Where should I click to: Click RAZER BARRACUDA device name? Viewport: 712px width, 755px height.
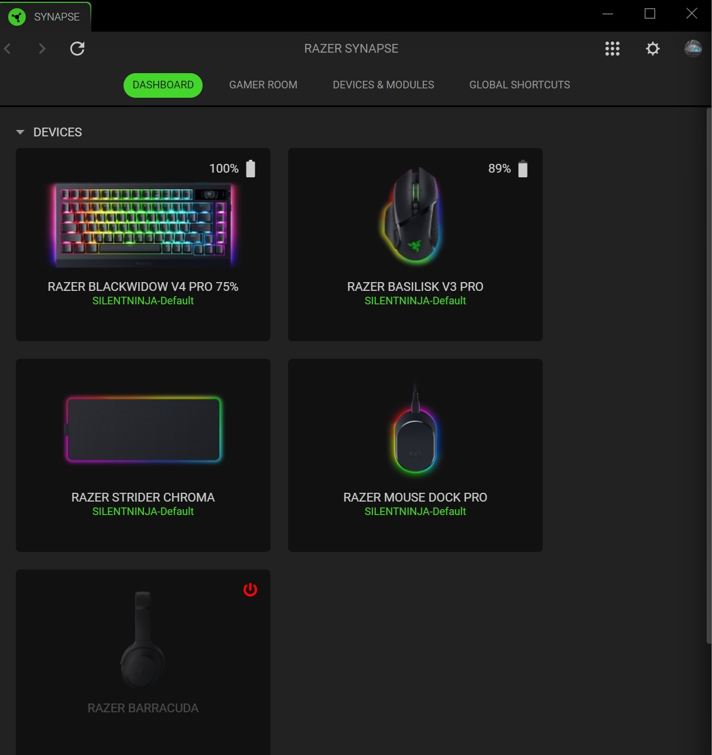pyautogui.click(x=143, y=708)
